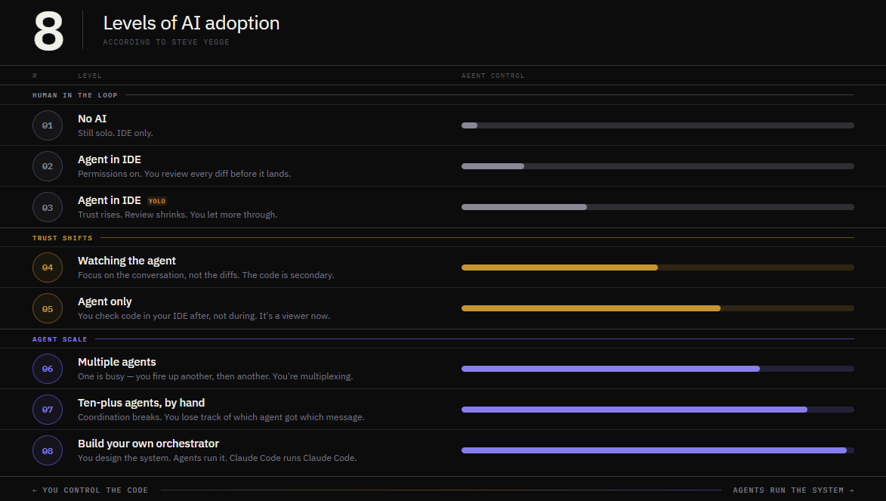Click the progress bar in the YOLO row
This screenshot has width=886, height=501.
(x=658, y=207)
